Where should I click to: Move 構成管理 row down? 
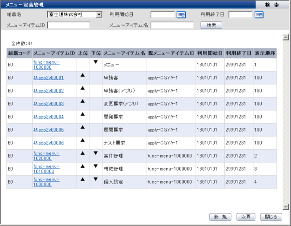pos(95,166)
